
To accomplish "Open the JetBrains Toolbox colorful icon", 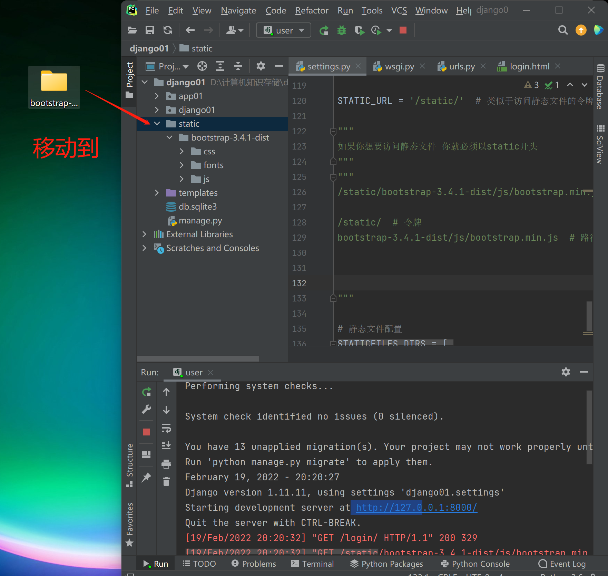I will pos(599,30).
